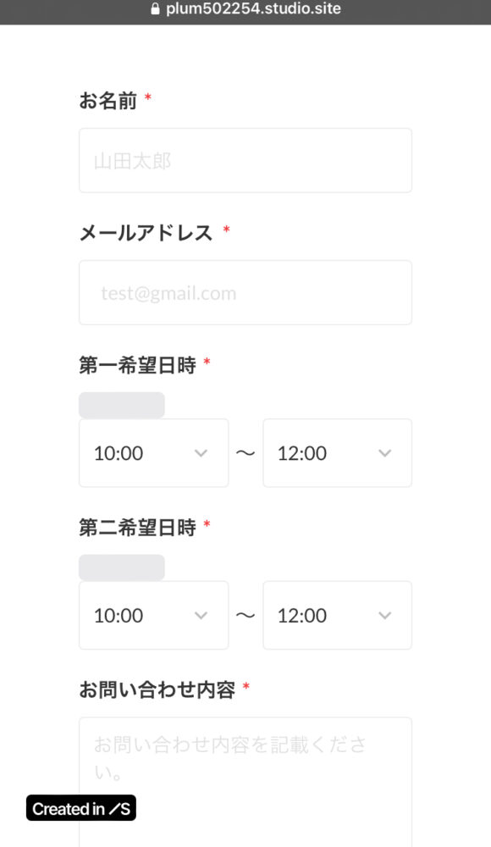This screenshot has width=491, height=847.
Task: Click the chevron arrow of second-choice end time
Action: pyautogui.click(x=384, y=615)
